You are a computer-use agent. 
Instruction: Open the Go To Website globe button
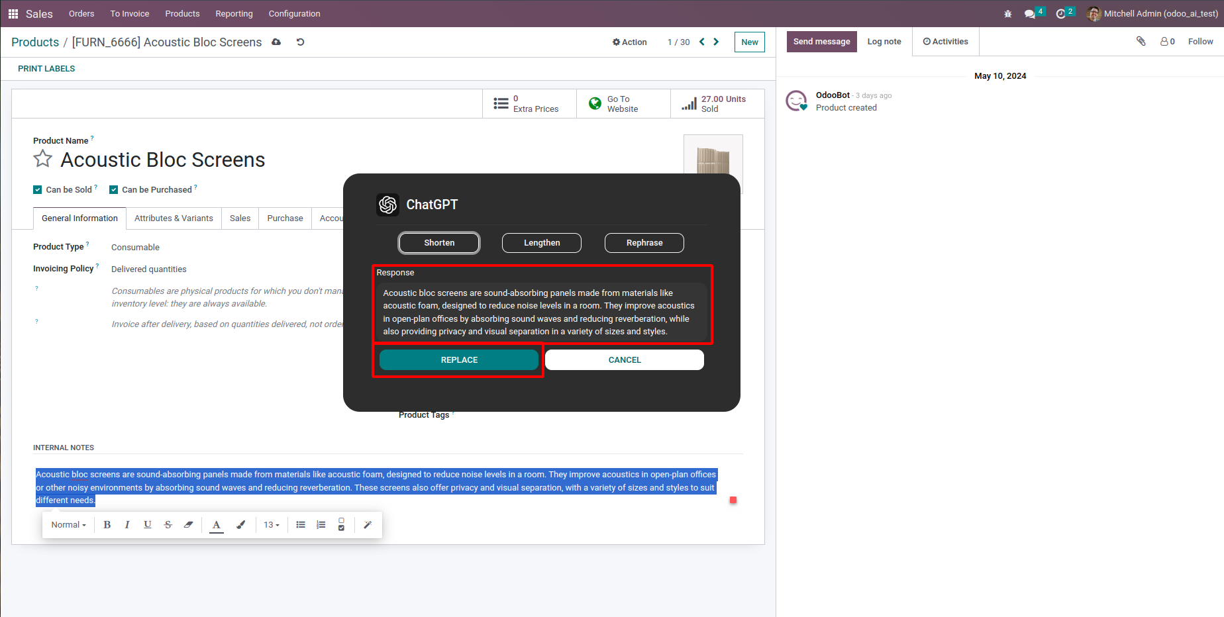(x=623, y=104)
